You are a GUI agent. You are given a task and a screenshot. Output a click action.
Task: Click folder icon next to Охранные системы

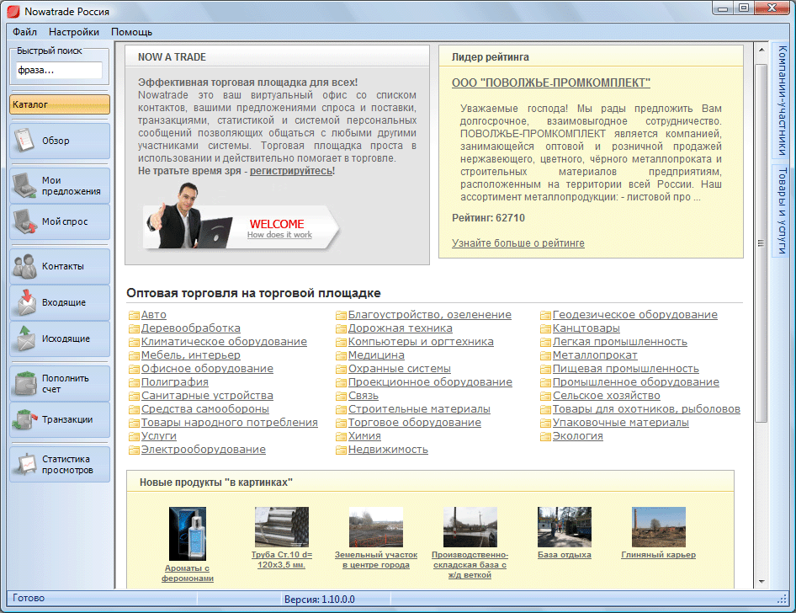341,369
